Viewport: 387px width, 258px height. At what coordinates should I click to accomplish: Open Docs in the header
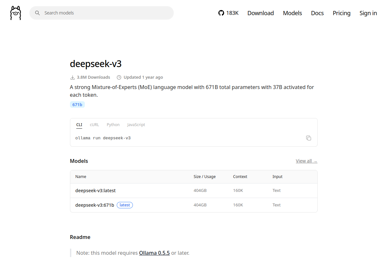pyautogui.click(x=317, y=13)
